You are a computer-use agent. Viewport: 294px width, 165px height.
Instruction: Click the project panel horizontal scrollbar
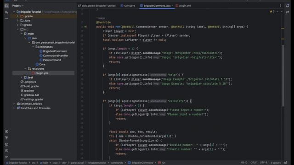(x=36, y=159)
